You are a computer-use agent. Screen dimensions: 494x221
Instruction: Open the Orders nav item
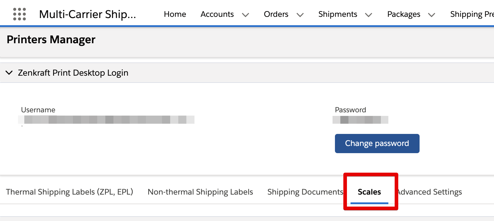point(276,14)
